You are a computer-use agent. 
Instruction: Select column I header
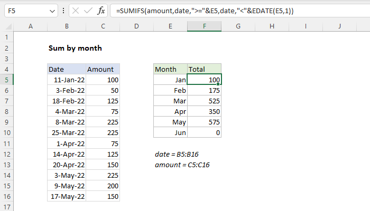(306, 26)
